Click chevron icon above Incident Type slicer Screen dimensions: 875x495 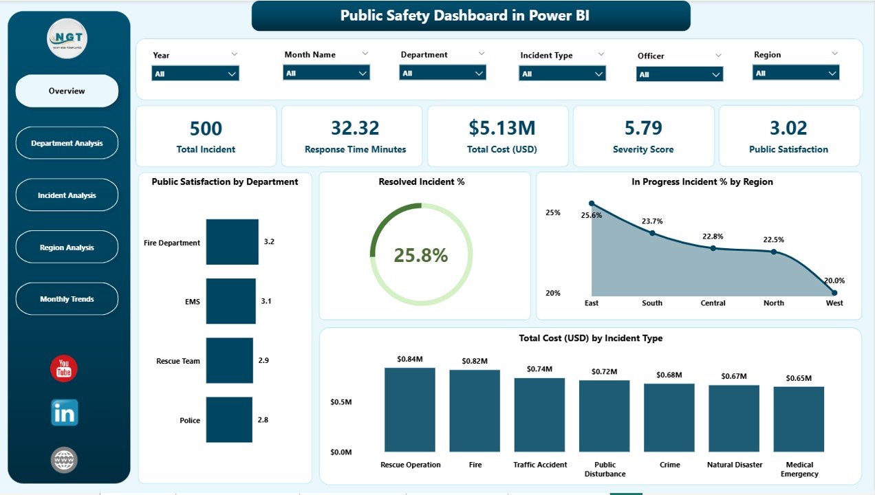pos(601,54)
